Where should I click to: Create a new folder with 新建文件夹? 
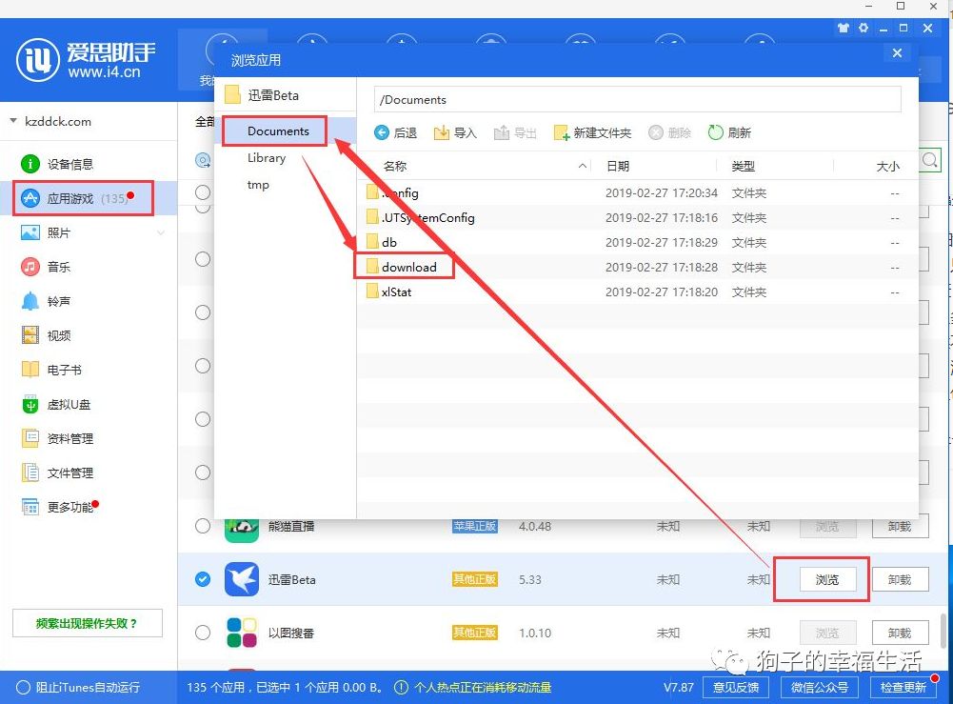(592, 132)
